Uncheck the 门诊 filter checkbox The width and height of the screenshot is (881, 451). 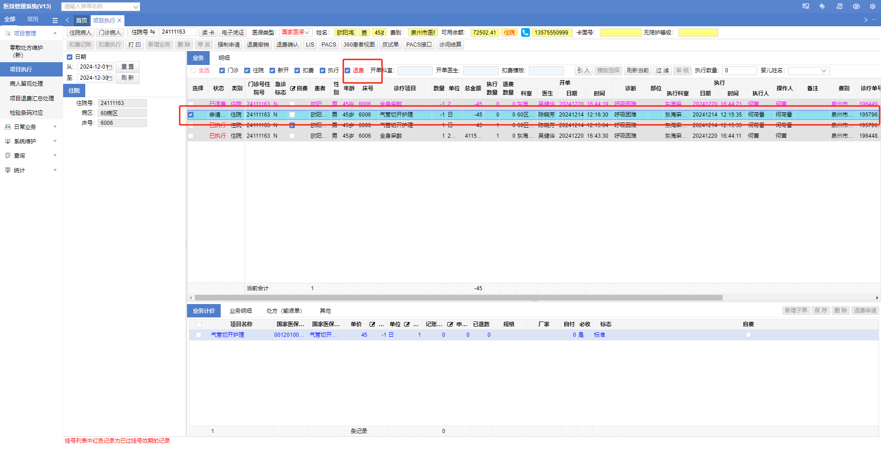coord(222,70)
